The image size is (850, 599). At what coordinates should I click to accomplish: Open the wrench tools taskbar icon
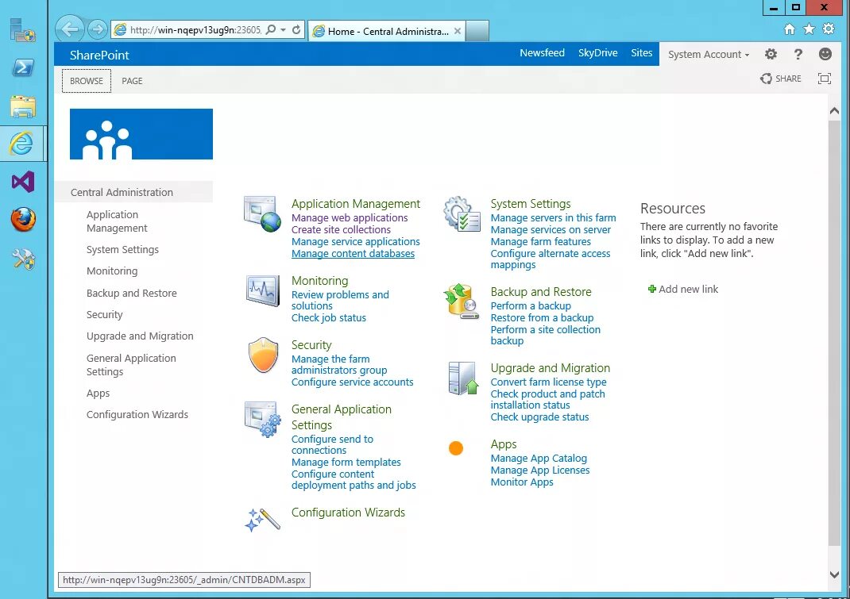pyautogui.click(x=23, y=259)
